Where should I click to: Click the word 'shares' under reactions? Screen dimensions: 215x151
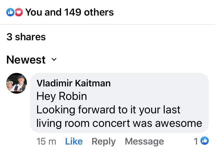pyautogui.click(x=30, y=37)
